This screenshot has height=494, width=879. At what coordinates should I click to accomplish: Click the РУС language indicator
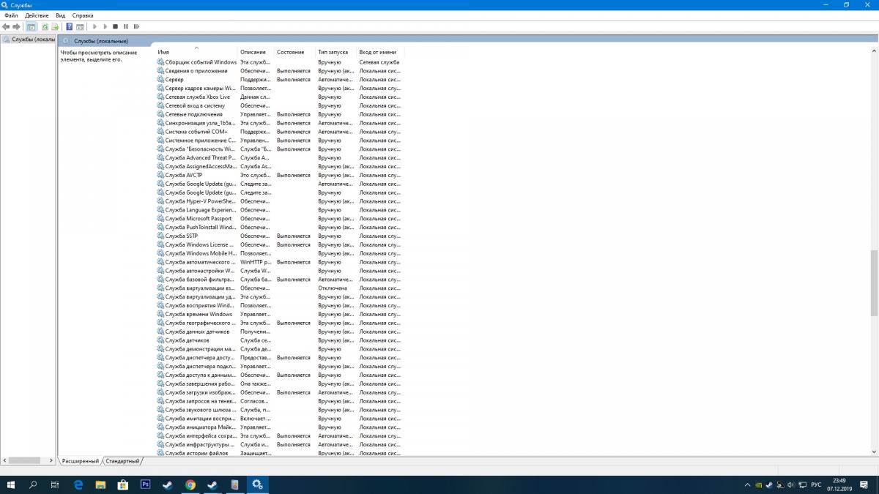click(815, 484)
